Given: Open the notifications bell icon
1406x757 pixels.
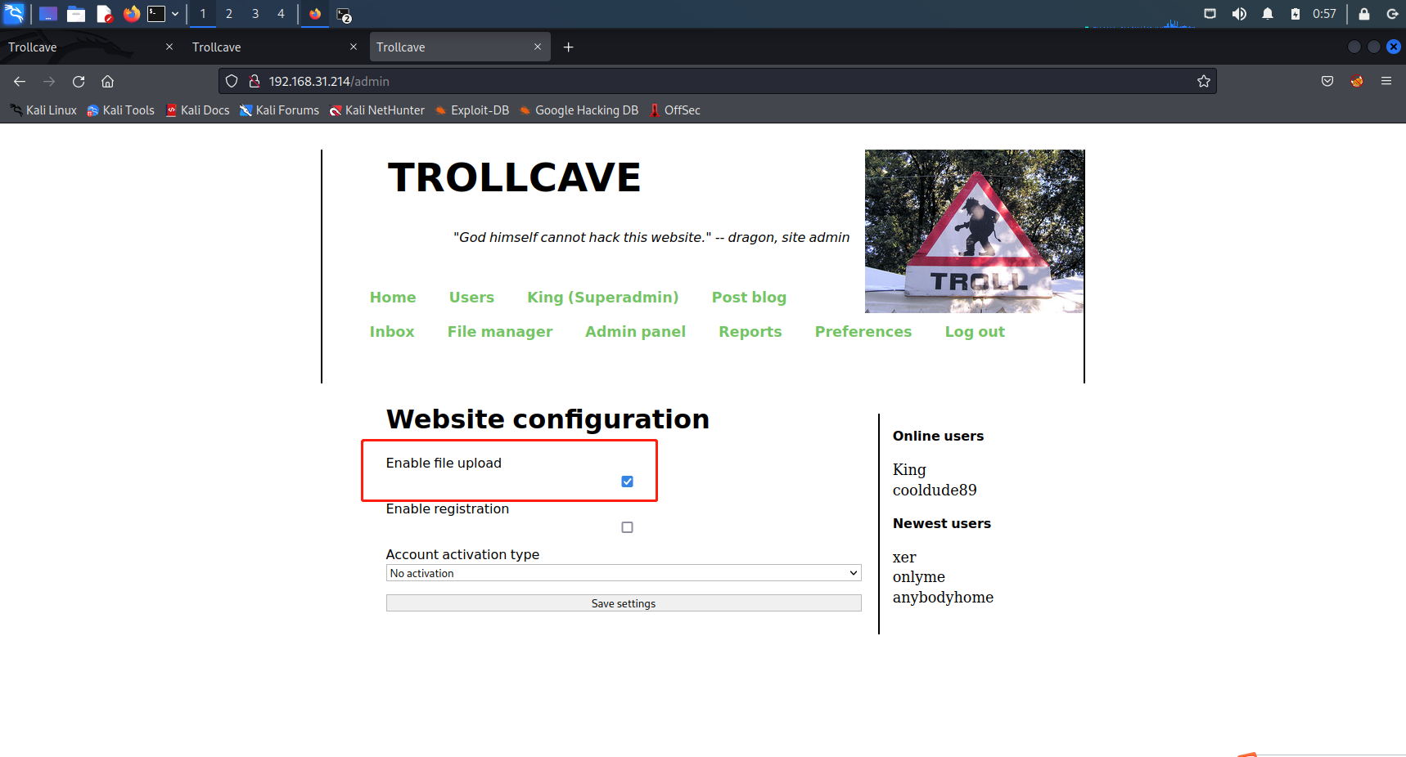Looking at the screenshot, I should point(1268,14).
